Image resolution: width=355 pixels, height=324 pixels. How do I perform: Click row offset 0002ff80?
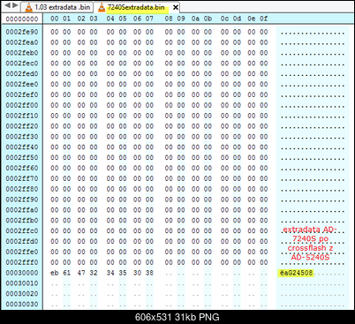(x=22, y=189)
